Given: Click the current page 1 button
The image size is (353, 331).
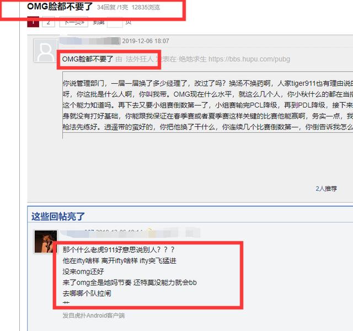Looking at the screenshot, I should pyautogui.click(x=33, y=22).
